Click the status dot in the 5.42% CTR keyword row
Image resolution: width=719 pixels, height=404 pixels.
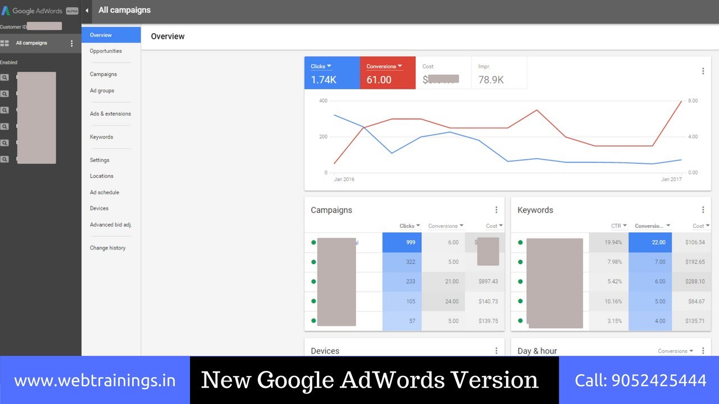tap(520, 282)
